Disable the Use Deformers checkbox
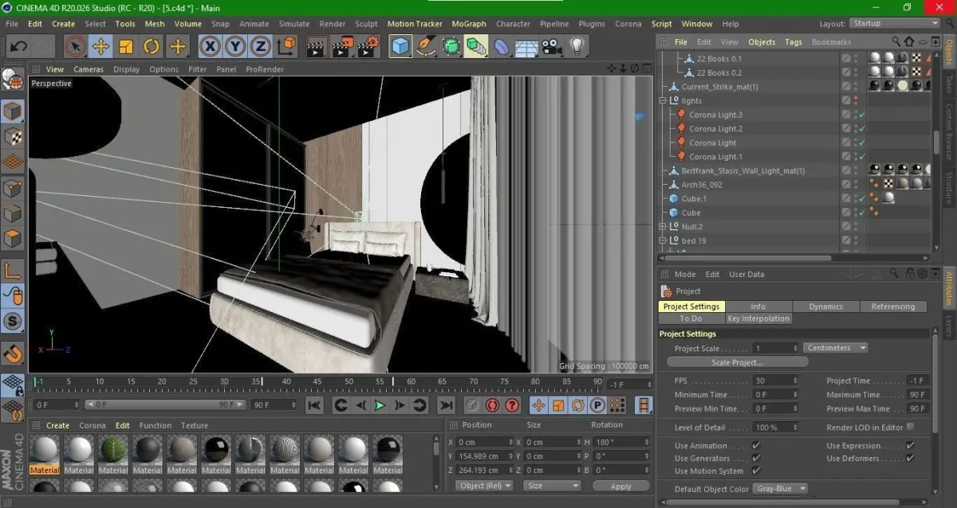Image resolution: width=957 pixels, height=508 pixels. pyautogui.click(x=910, y=459)
